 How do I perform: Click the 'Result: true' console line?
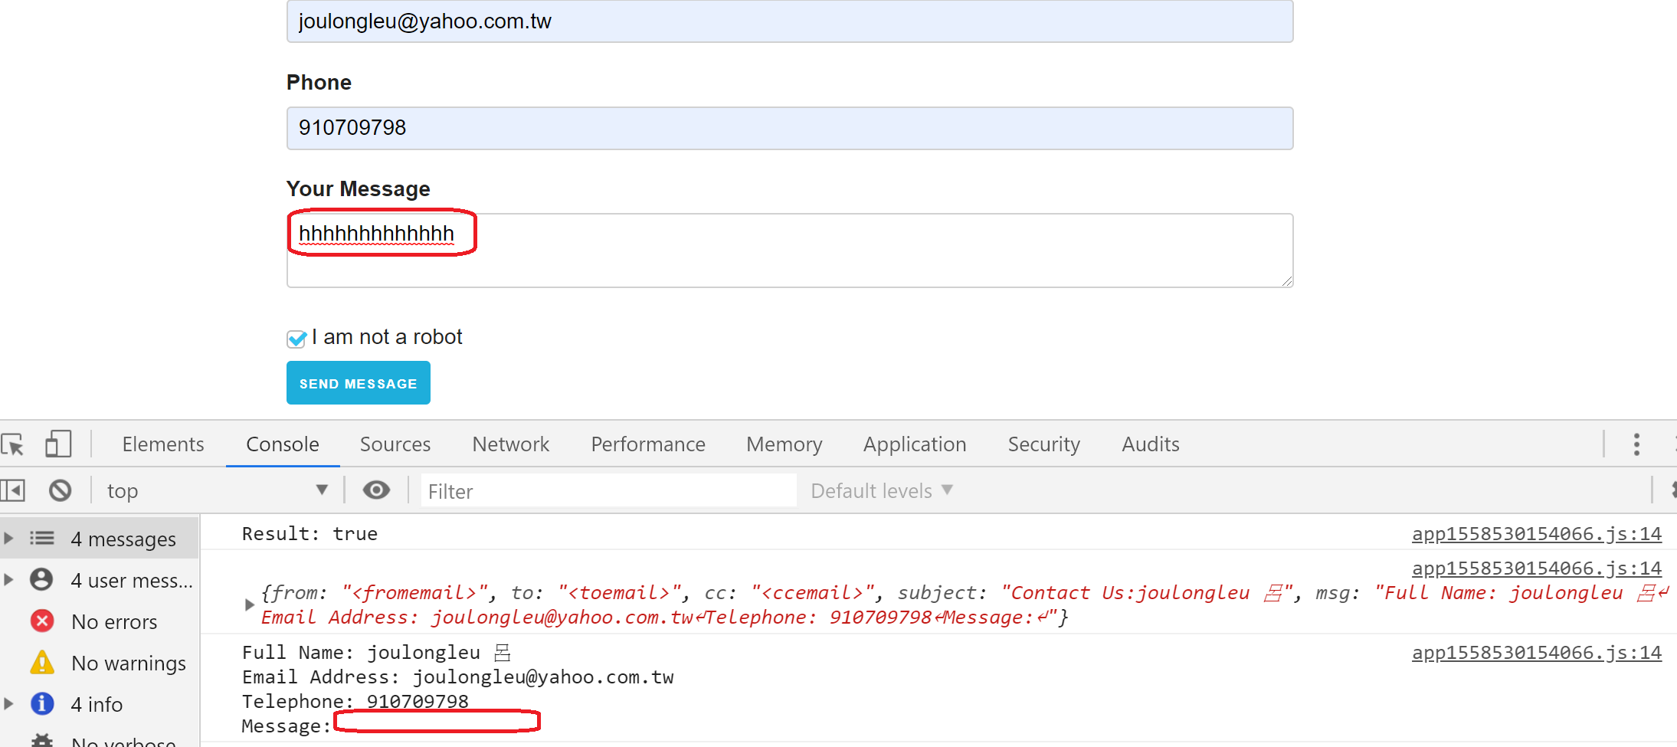310,534
